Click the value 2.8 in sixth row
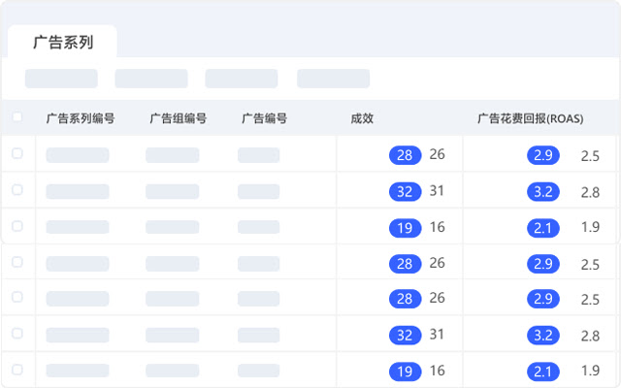621x388 pixels. click(x=590, y=337)
